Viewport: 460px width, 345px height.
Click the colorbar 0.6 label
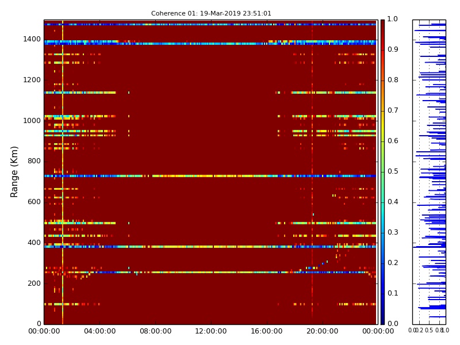coord(393,141)
